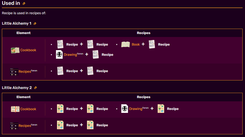Viewport: 245px width, 137px height.
Task: Click Recipe icon after Drawing in Little Alchemy 2
Action: pos(161,109)
